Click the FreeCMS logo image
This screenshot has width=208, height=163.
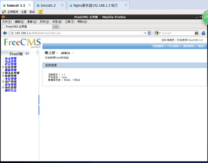(x=22, y=43)
